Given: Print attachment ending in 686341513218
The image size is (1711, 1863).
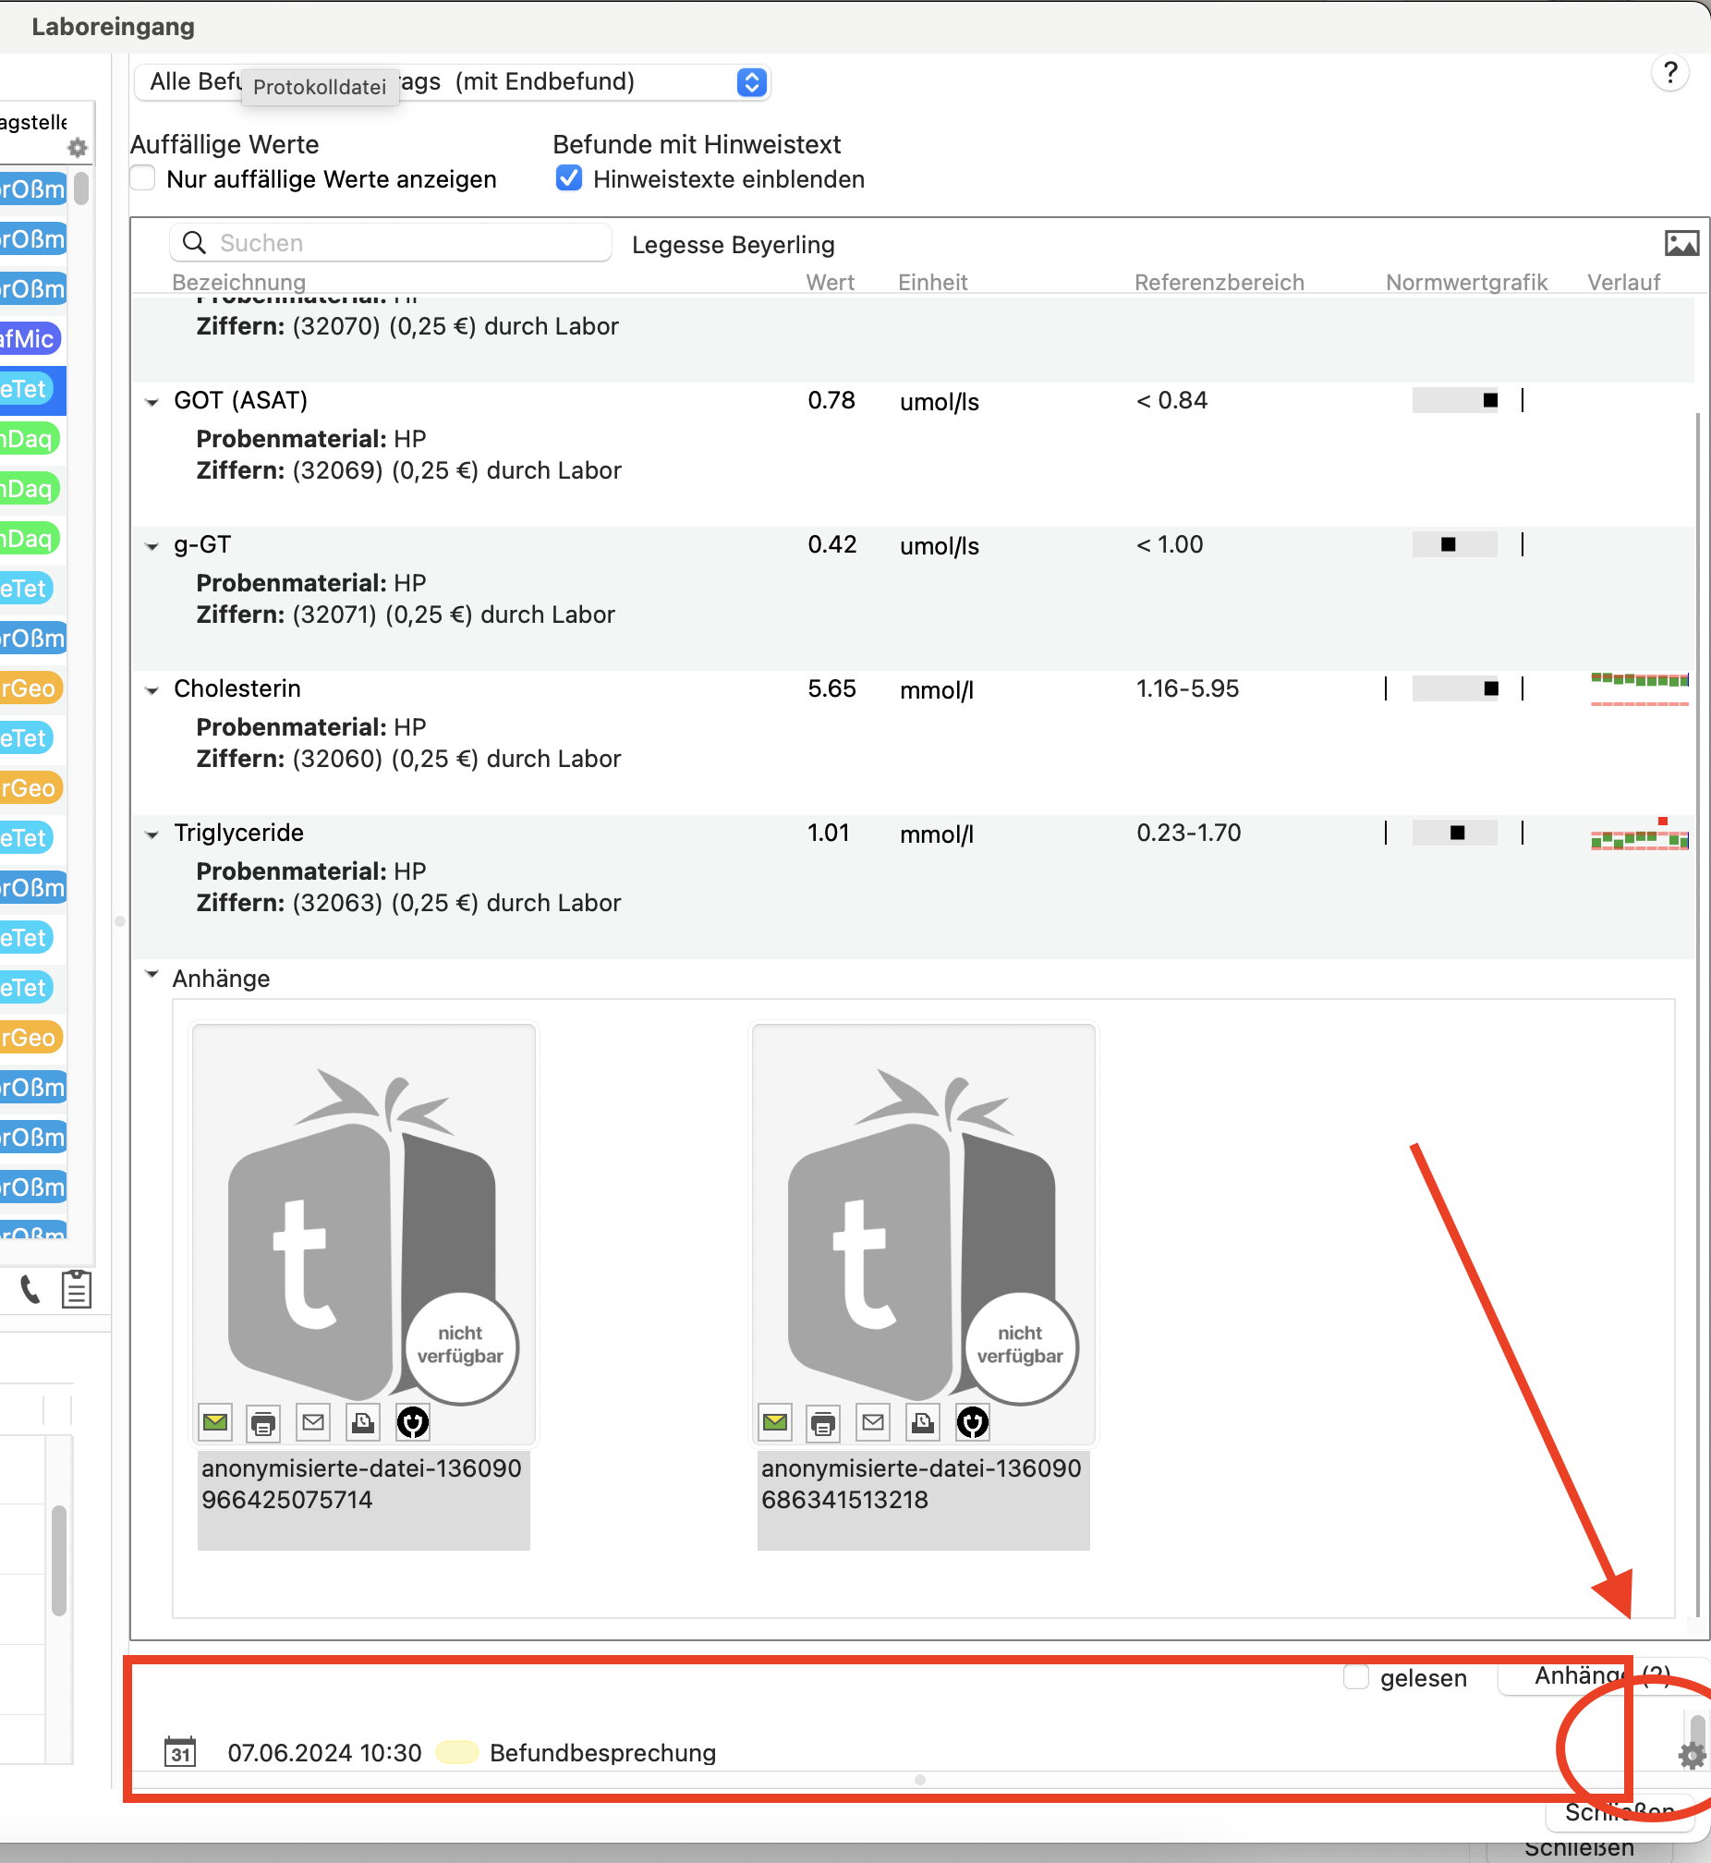Looking at the screenshot, I should pos(823,1422).
